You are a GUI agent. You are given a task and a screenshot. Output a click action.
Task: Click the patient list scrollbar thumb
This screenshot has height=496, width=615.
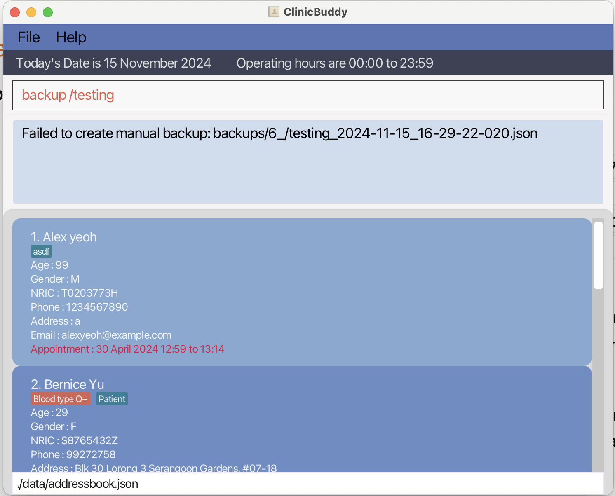(x=599, y=255)
